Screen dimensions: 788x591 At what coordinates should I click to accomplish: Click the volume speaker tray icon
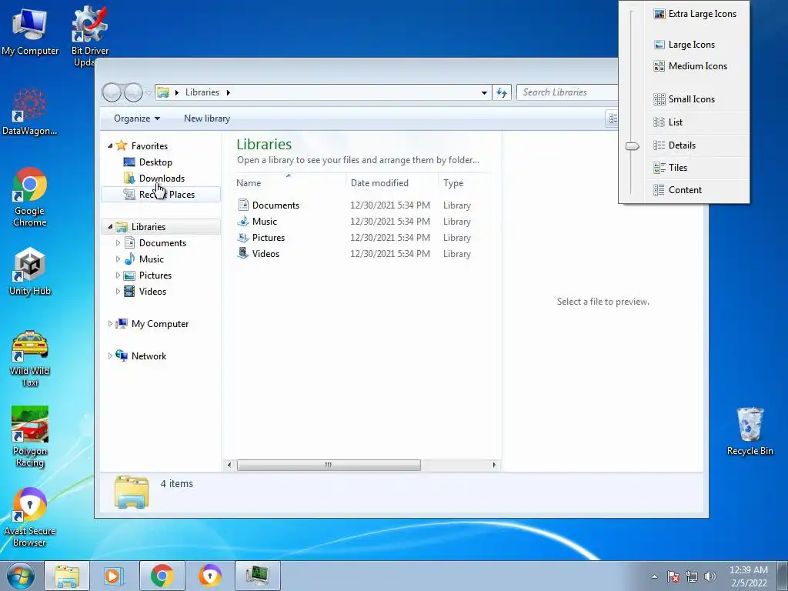pyautogui.click(x=710, y=576)
